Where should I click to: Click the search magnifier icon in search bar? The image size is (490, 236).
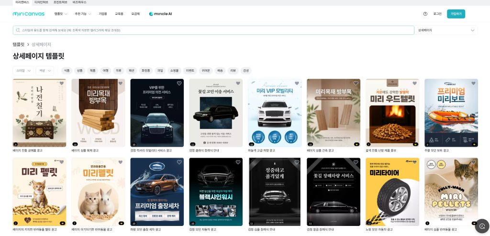coord(18,30)
